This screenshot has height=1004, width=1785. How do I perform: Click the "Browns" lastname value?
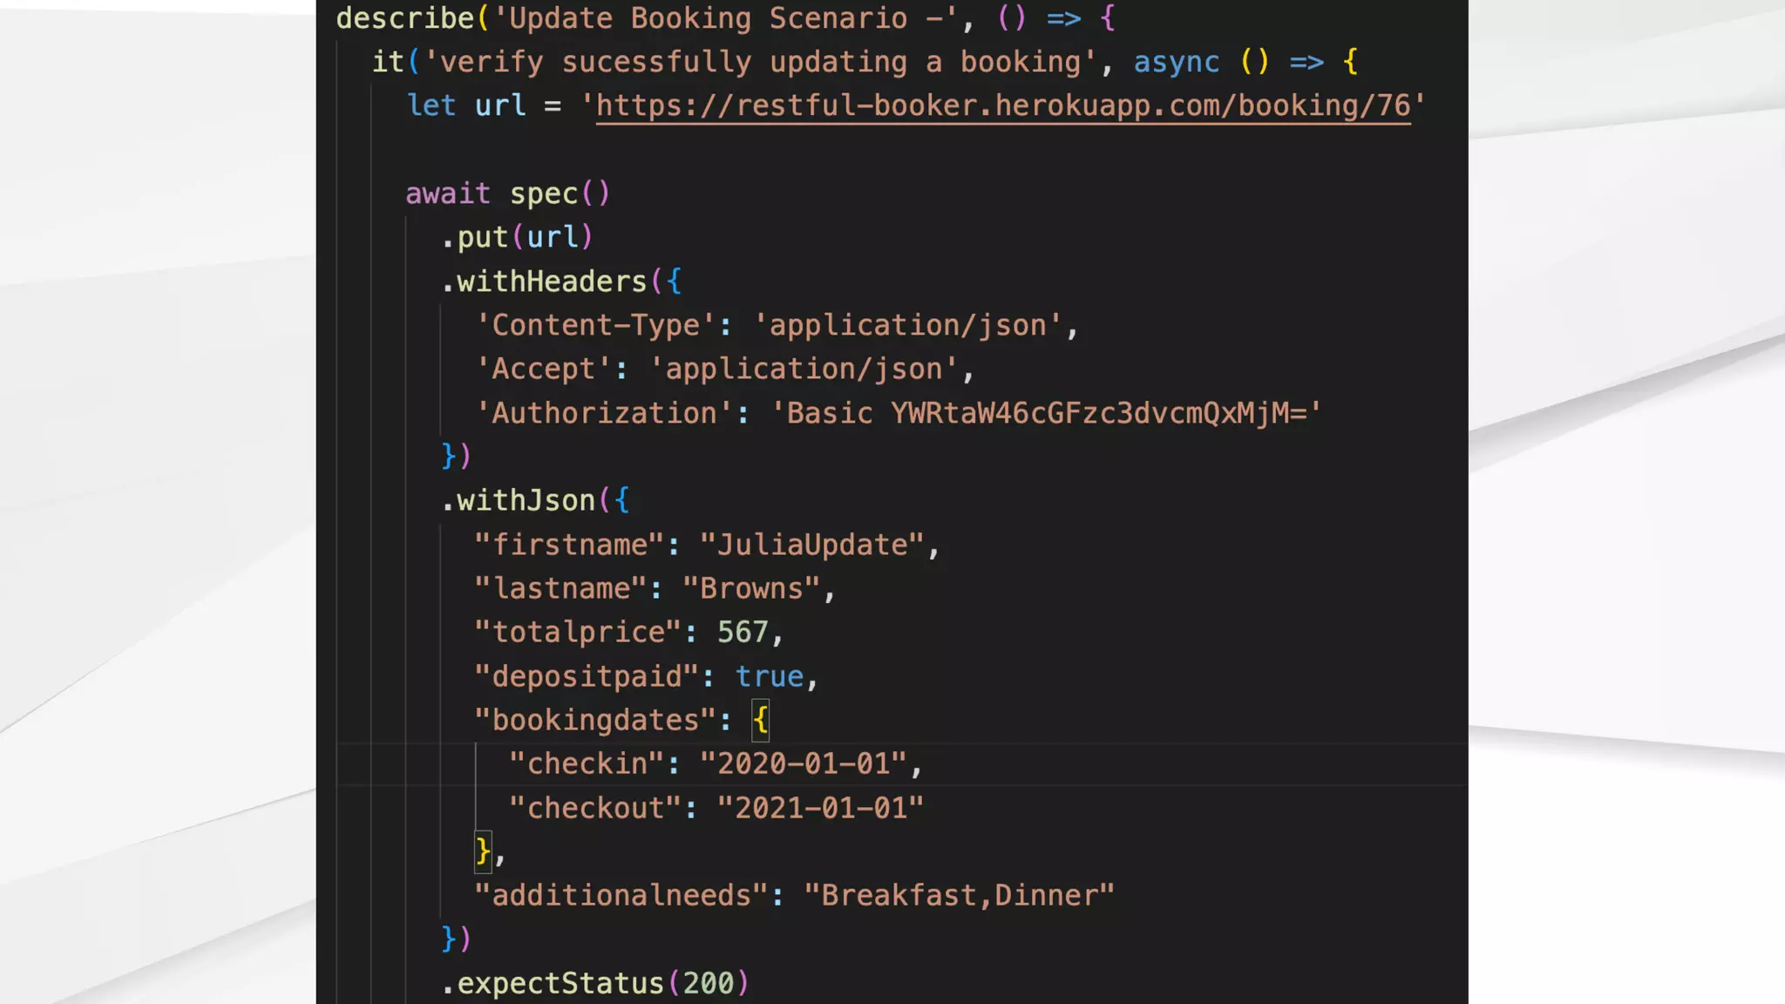click(750, 588)
